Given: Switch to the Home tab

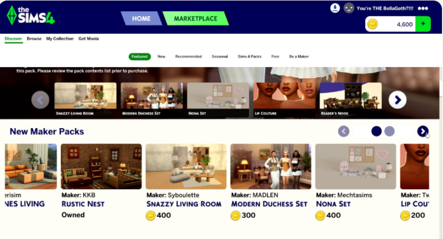Looking at the screenshot, I should pyautogui.click(x=141, y=19).
